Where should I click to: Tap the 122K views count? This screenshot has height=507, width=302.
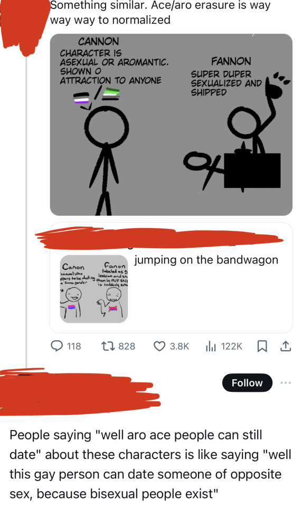[x=231, y=346]
